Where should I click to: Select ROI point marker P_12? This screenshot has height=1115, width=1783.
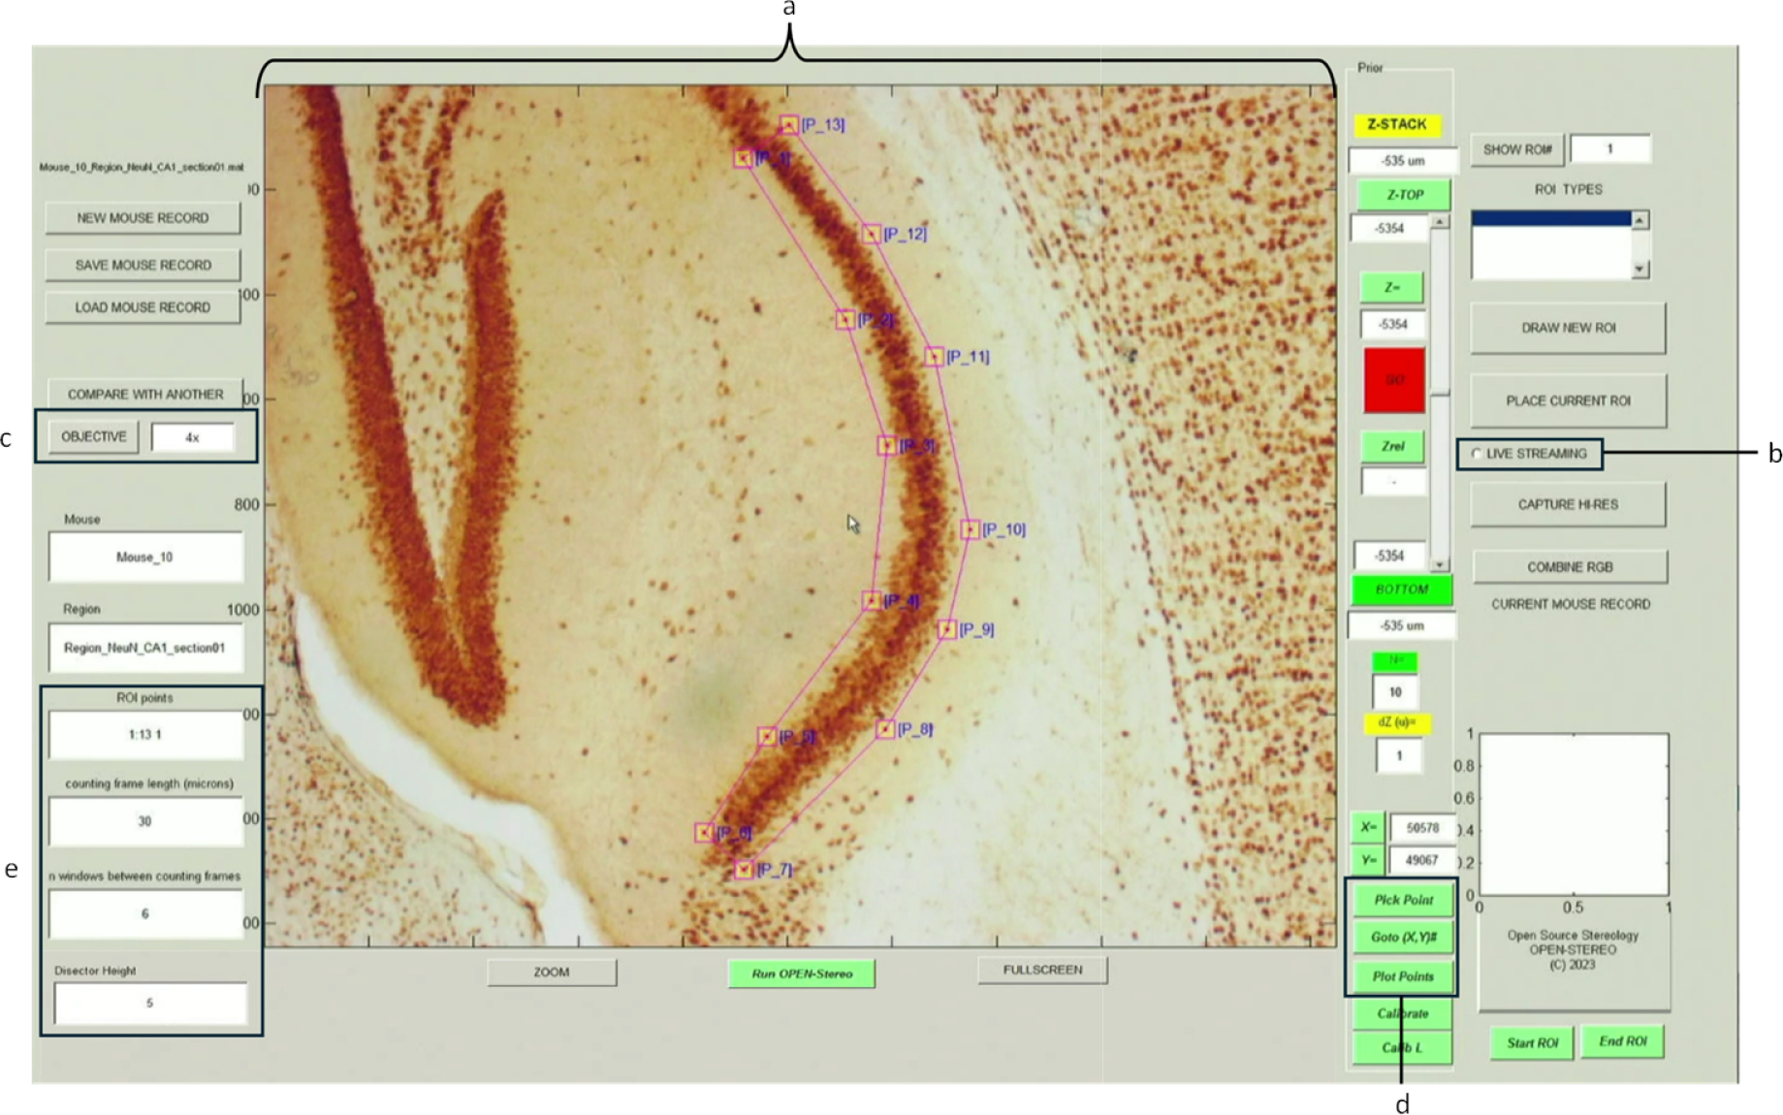coord(872,234)
